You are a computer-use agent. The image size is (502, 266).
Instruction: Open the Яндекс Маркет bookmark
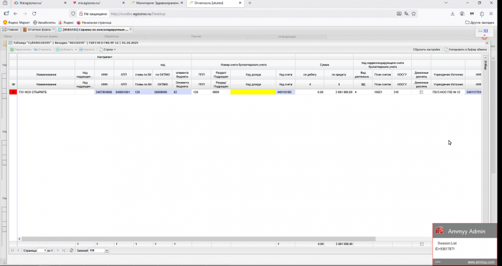pos(16,23)
